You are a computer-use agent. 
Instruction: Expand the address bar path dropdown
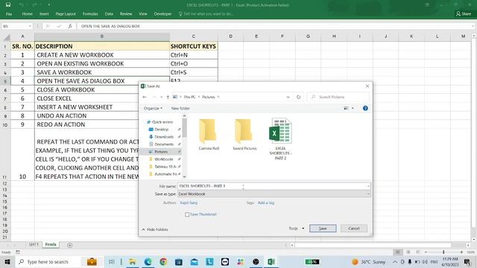click(x=288, y=97)
